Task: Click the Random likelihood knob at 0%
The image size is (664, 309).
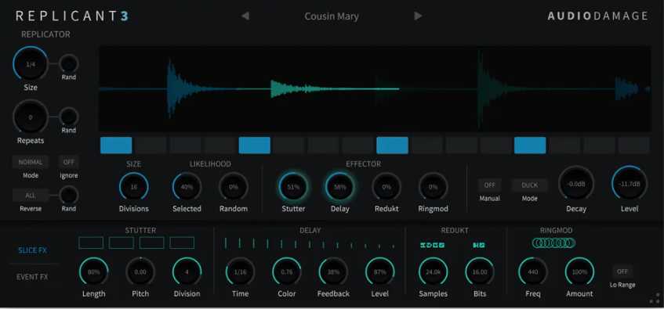Action: 234,187
